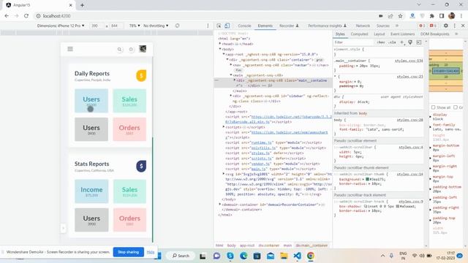Screen dimensions: 468x263
Task: Click the yellow dollar badge on Daily Reports
Action: [141, 76]
